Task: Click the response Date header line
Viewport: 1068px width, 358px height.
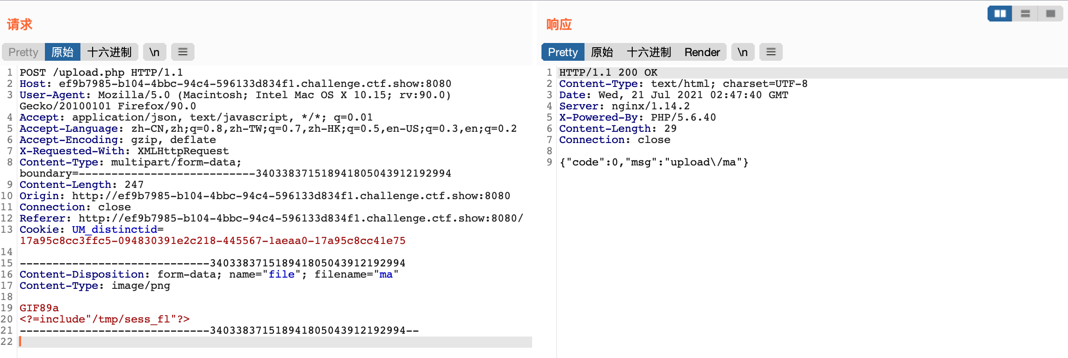Action: click(x=673, y=95)
